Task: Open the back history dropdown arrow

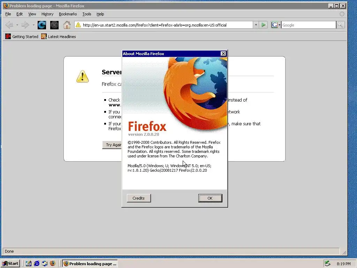Action: (x=17, y=25)
